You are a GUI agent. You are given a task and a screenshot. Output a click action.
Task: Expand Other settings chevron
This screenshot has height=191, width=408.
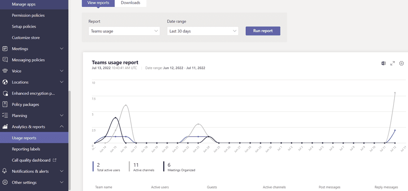click(x=62, y=182)
